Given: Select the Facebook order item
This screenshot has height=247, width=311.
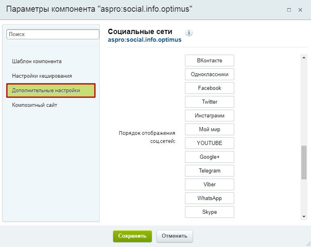Looking at the screenshot, I should [x=210, y=88].
